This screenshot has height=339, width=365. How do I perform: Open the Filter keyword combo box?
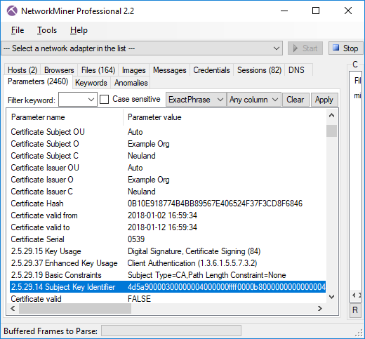coord(78,100)
